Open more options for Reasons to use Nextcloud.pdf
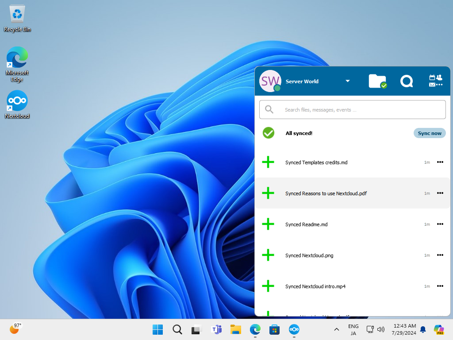 click(440, 193)
